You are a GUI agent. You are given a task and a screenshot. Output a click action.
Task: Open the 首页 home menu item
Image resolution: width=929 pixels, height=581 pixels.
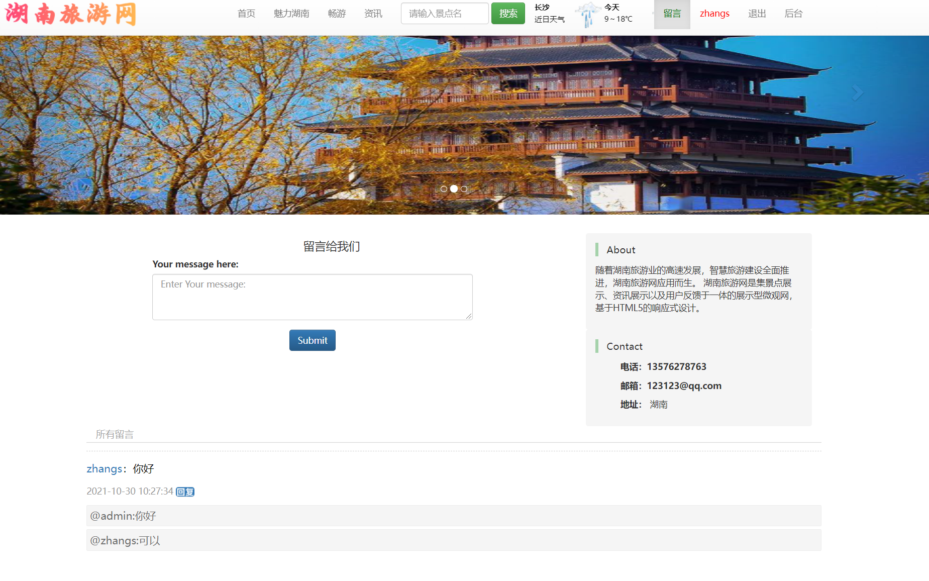pos(246,14)
